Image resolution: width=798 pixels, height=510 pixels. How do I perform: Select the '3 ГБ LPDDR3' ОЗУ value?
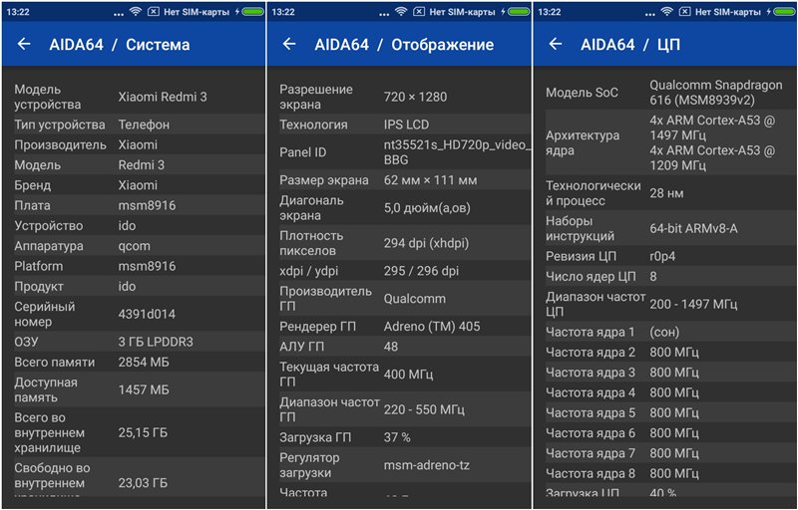click(156, 342)
